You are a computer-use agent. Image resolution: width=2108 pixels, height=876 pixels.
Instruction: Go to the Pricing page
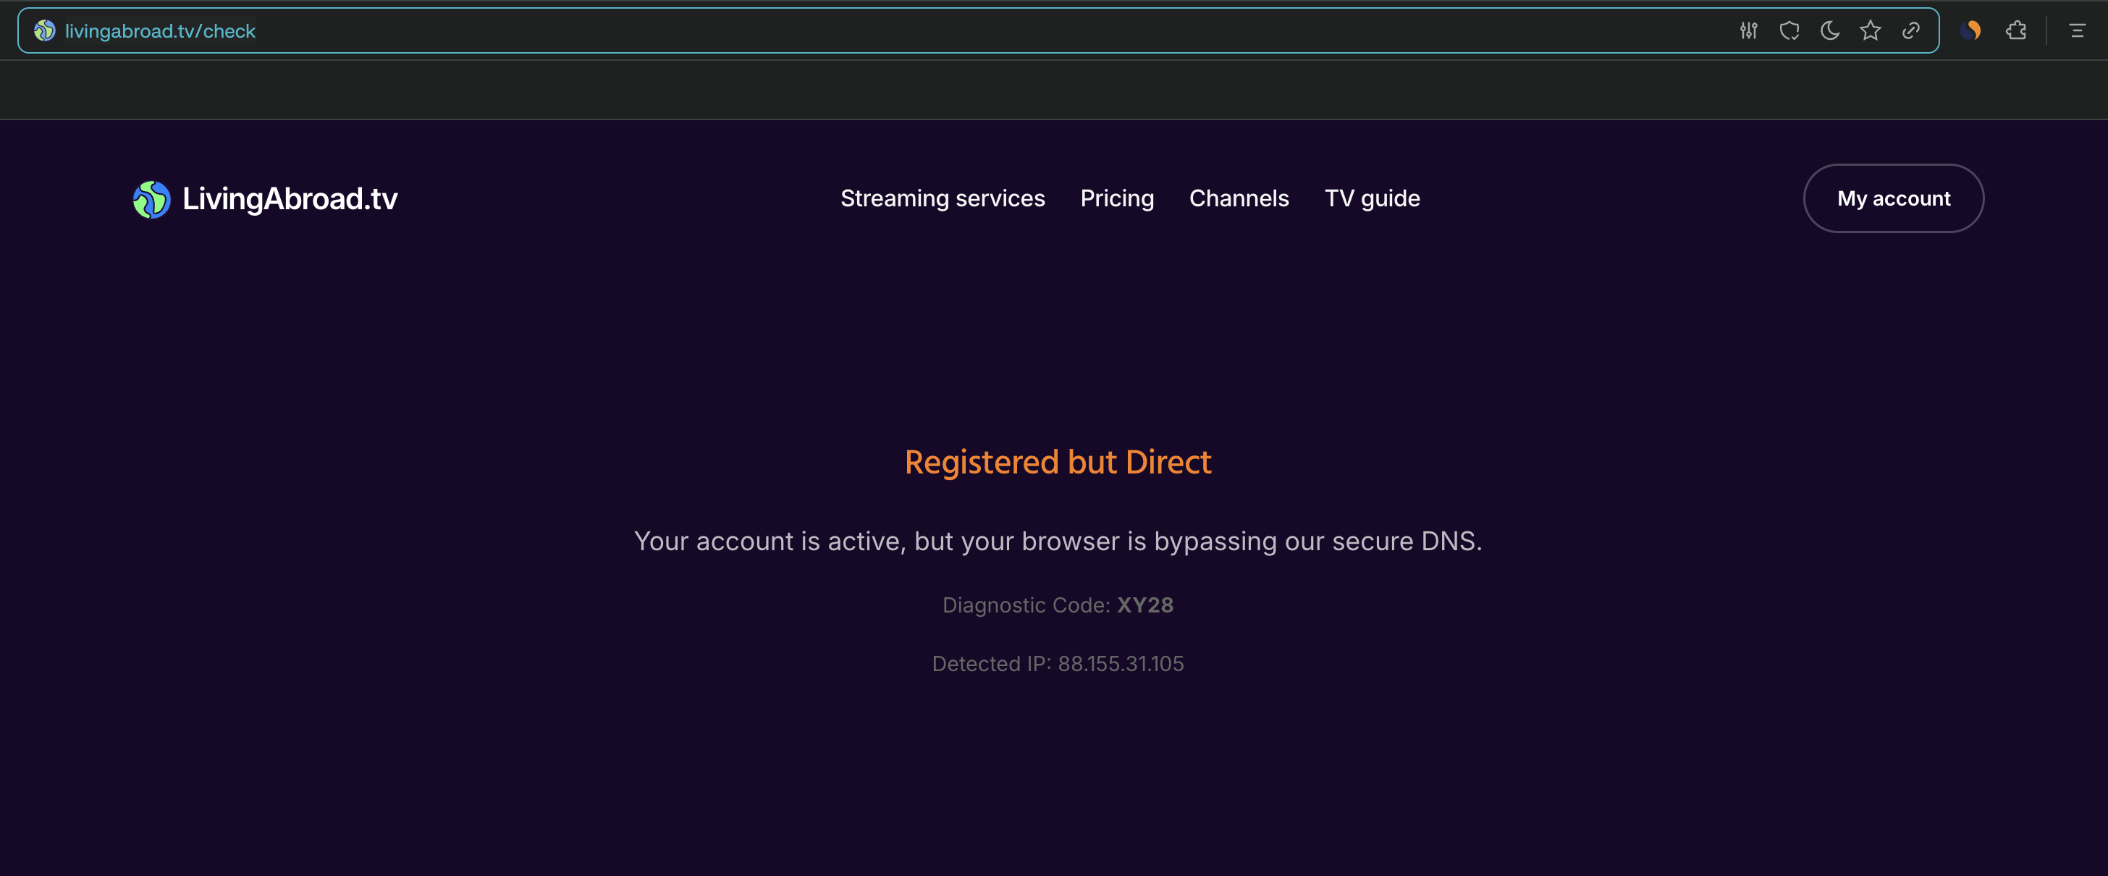tap(1116, 199)
